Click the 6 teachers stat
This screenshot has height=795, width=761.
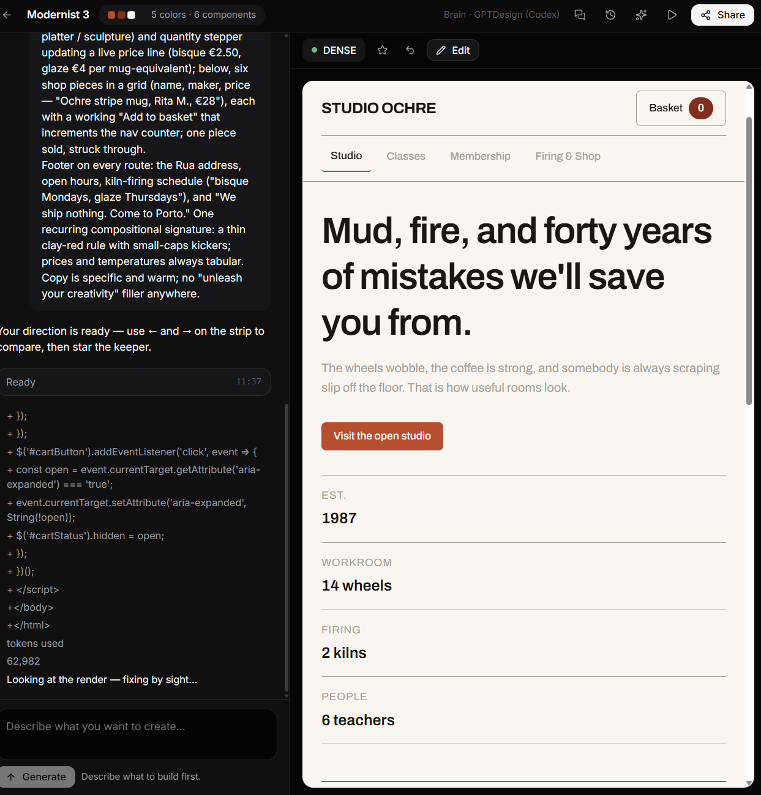click(x=358, y=720)
